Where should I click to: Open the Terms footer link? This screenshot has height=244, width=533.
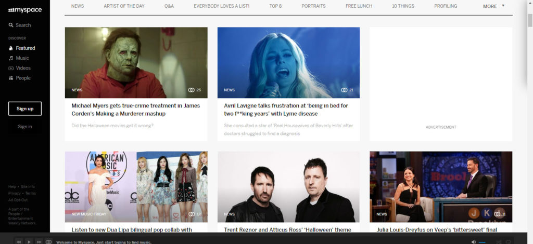30,193
